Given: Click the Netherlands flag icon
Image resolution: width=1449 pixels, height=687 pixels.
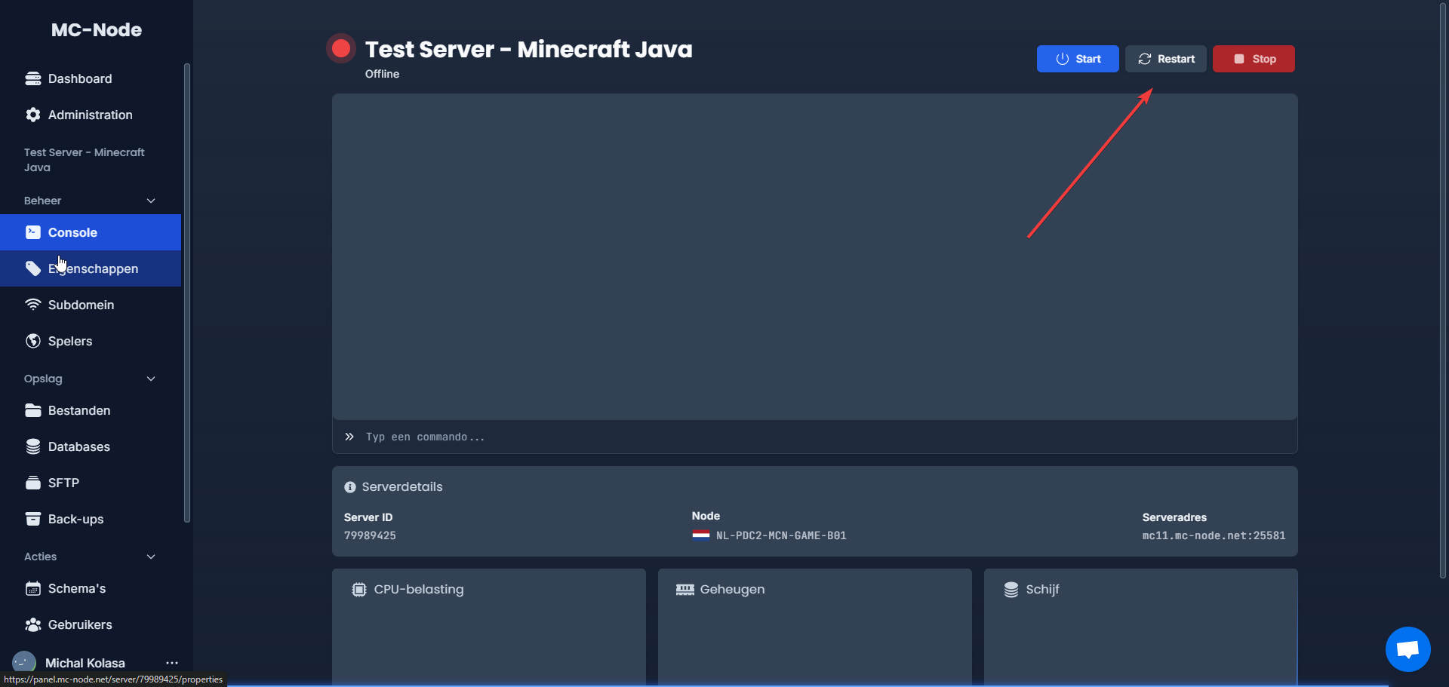Looking at the screenshot, I should 701,535.
